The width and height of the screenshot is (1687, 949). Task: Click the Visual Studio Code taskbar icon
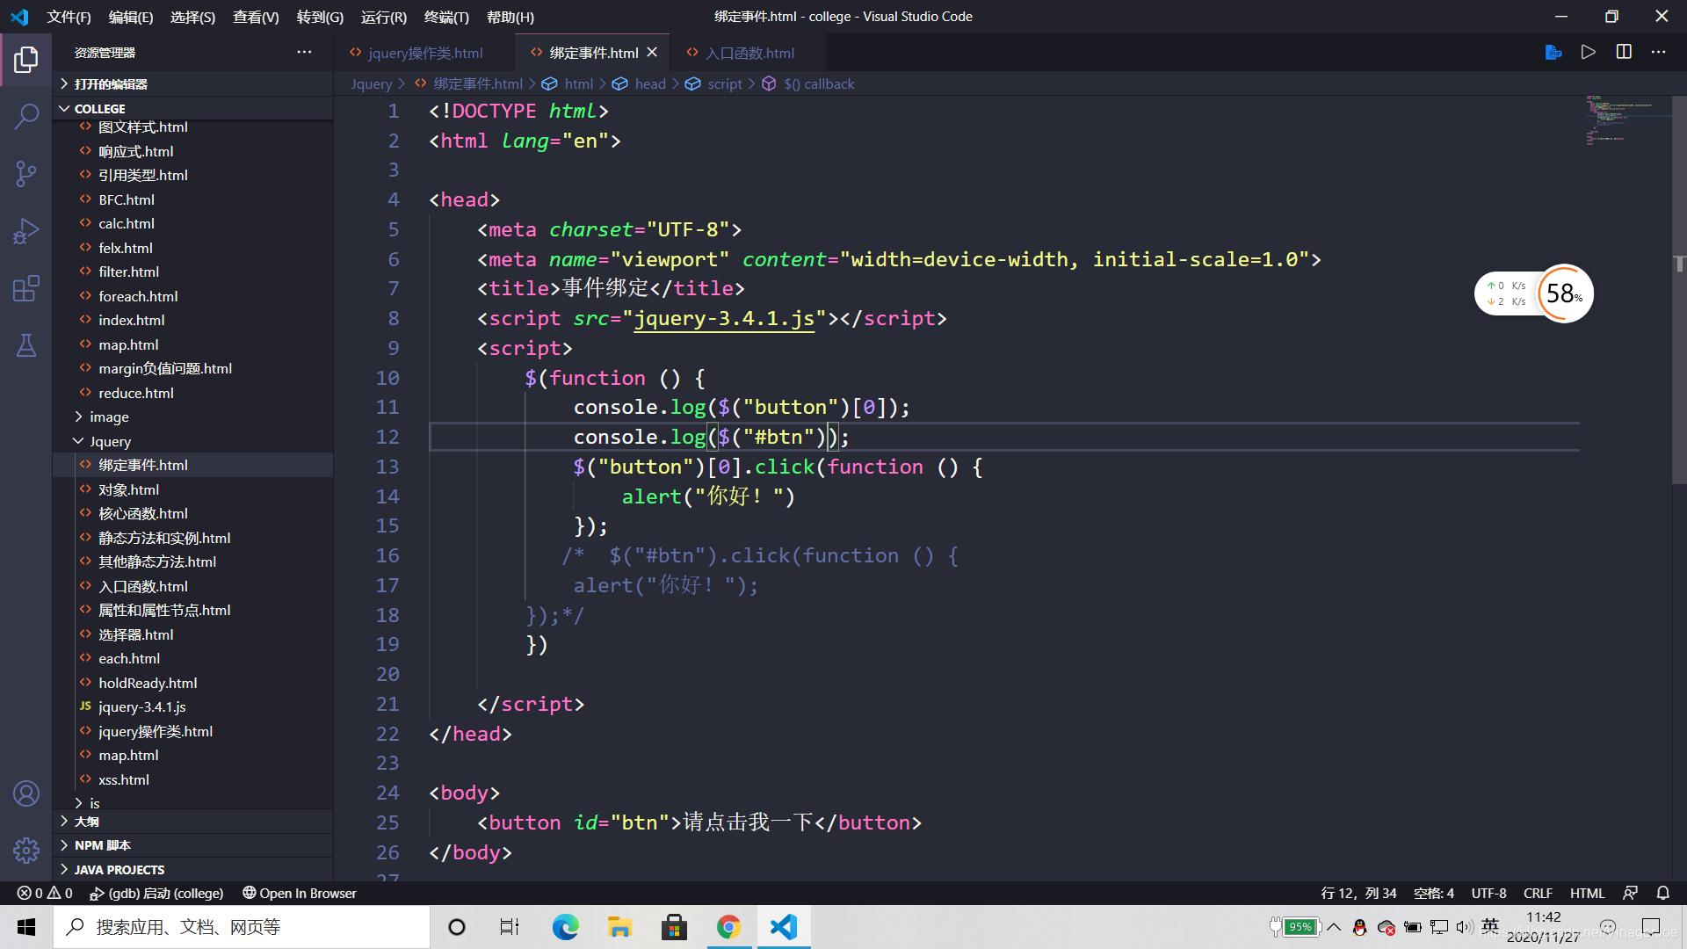click(x=783, y=927)
